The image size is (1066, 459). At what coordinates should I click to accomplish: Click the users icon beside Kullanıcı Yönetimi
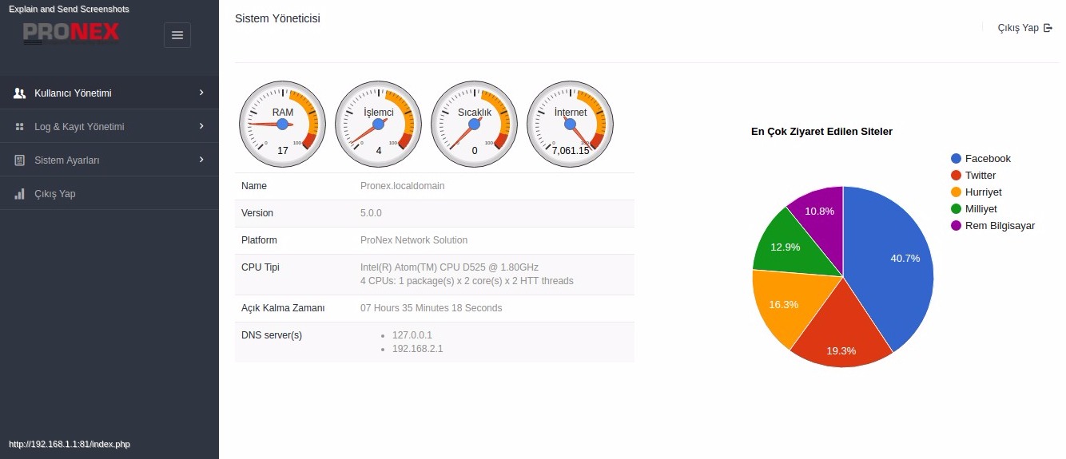(x=20, y=93)
